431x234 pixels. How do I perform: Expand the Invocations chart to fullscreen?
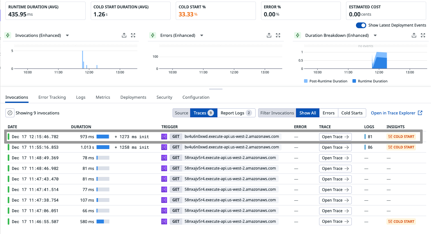coord(133,35)
